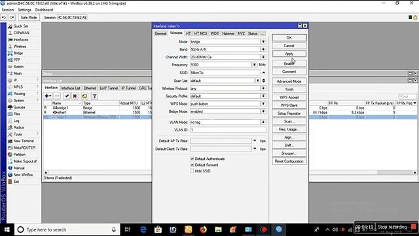The width and height of the screenshot is (419, 236).
Task: Switch to HT tab
Action: coord(189,33)
